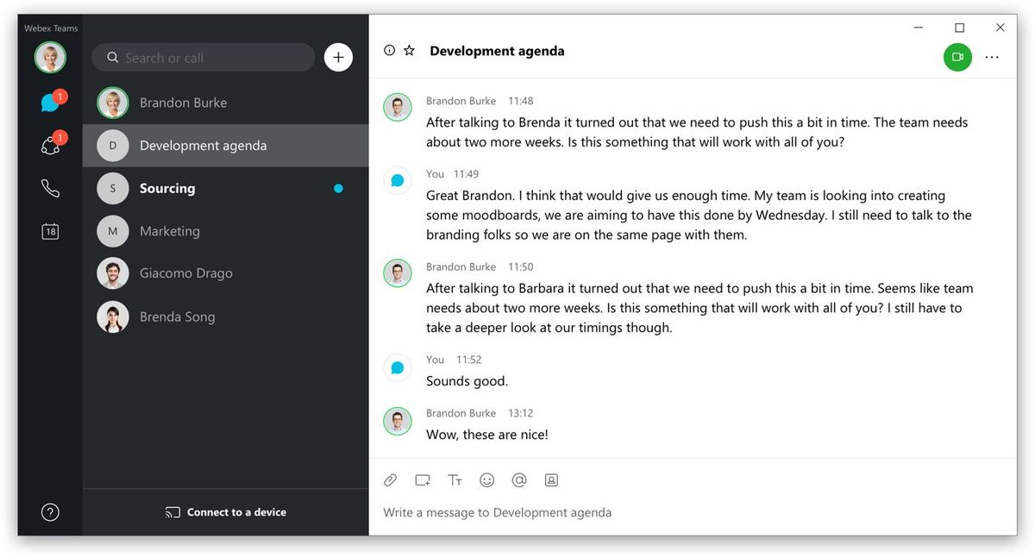The image size is (1035, 557).
Task: Show space info for Development agenda
Action: (x=389, y=51)
